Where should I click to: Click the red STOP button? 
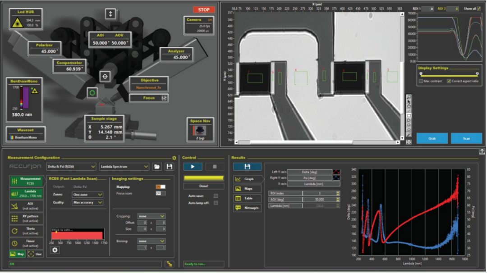[x=204, y=9]
